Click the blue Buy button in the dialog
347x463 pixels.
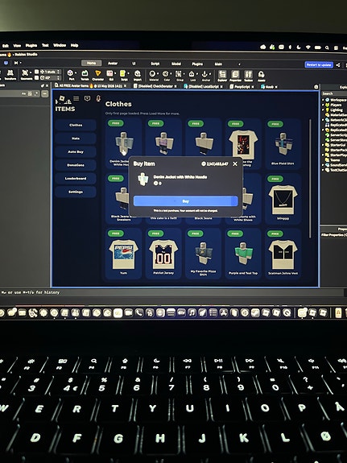[x=185, y=201]
